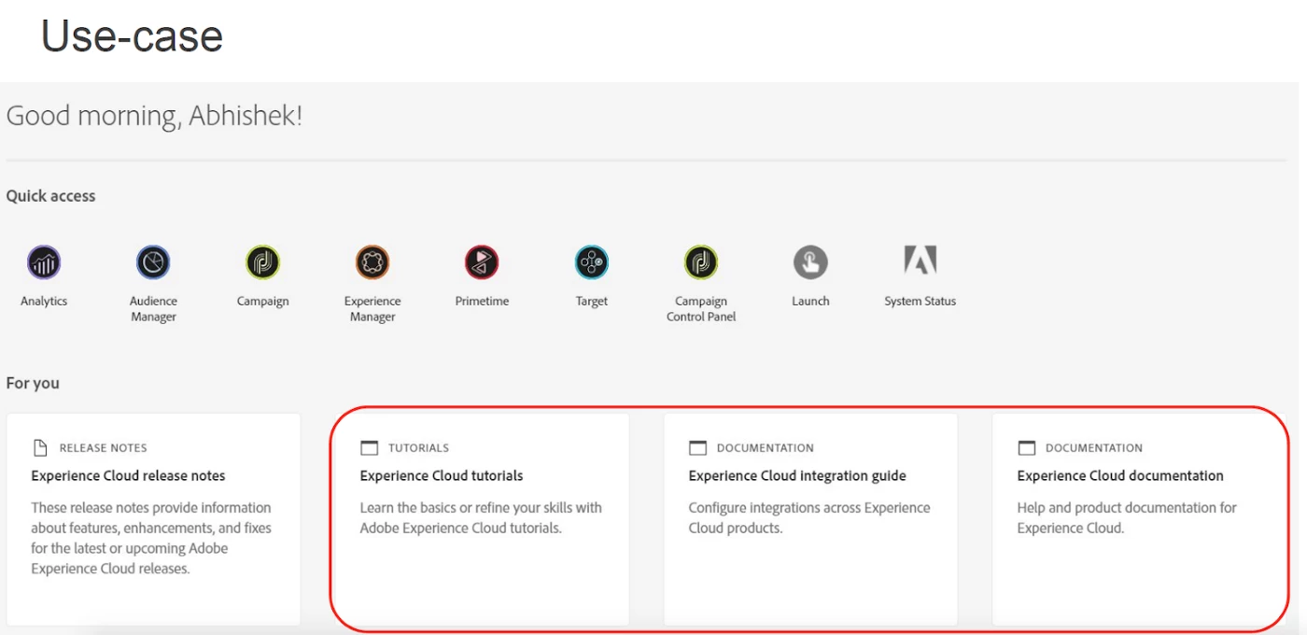Open the Audience Manager icon
The height and width of the screenshot is (635, 1307).
click(153, 262)
